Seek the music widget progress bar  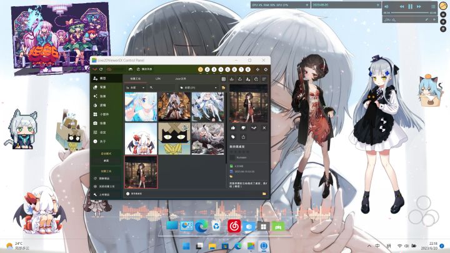[410, 13]
